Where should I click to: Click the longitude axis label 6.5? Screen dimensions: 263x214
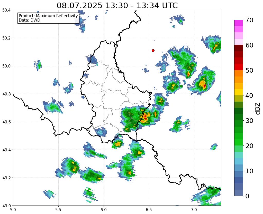[x=149, y=210]
